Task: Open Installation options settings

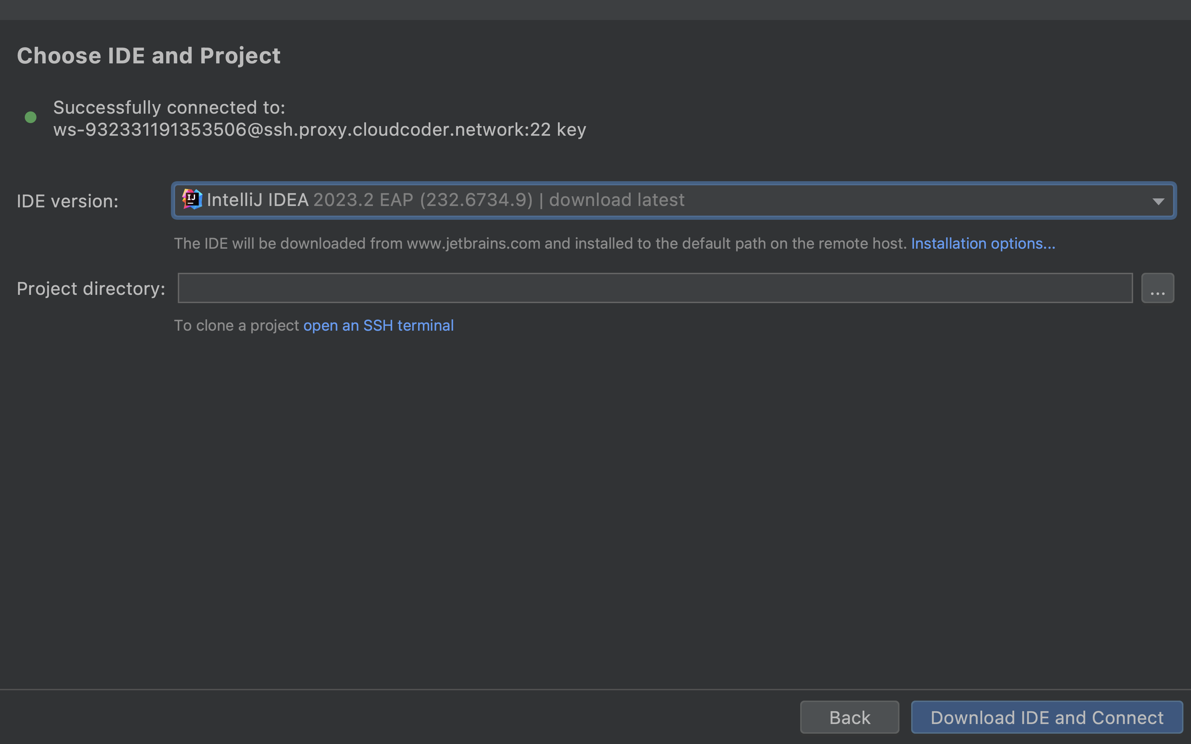Action: [x=982, y=243]
